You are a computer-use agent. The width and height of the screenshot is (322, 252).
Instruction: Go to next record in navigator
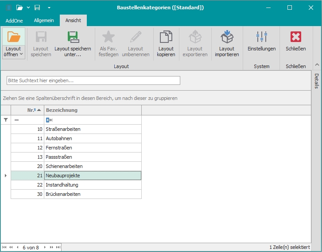tap(45, 248)
